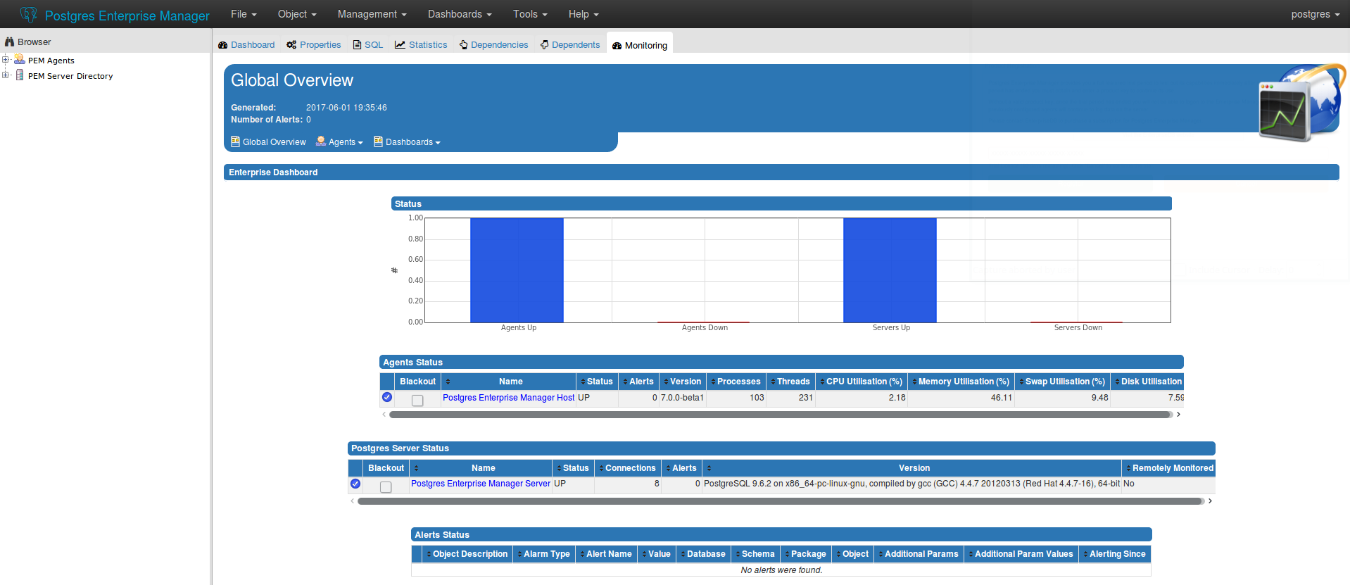Click the sort arrows on Connections column
The width and height of the screenshot is (1350, 585).
601,468
